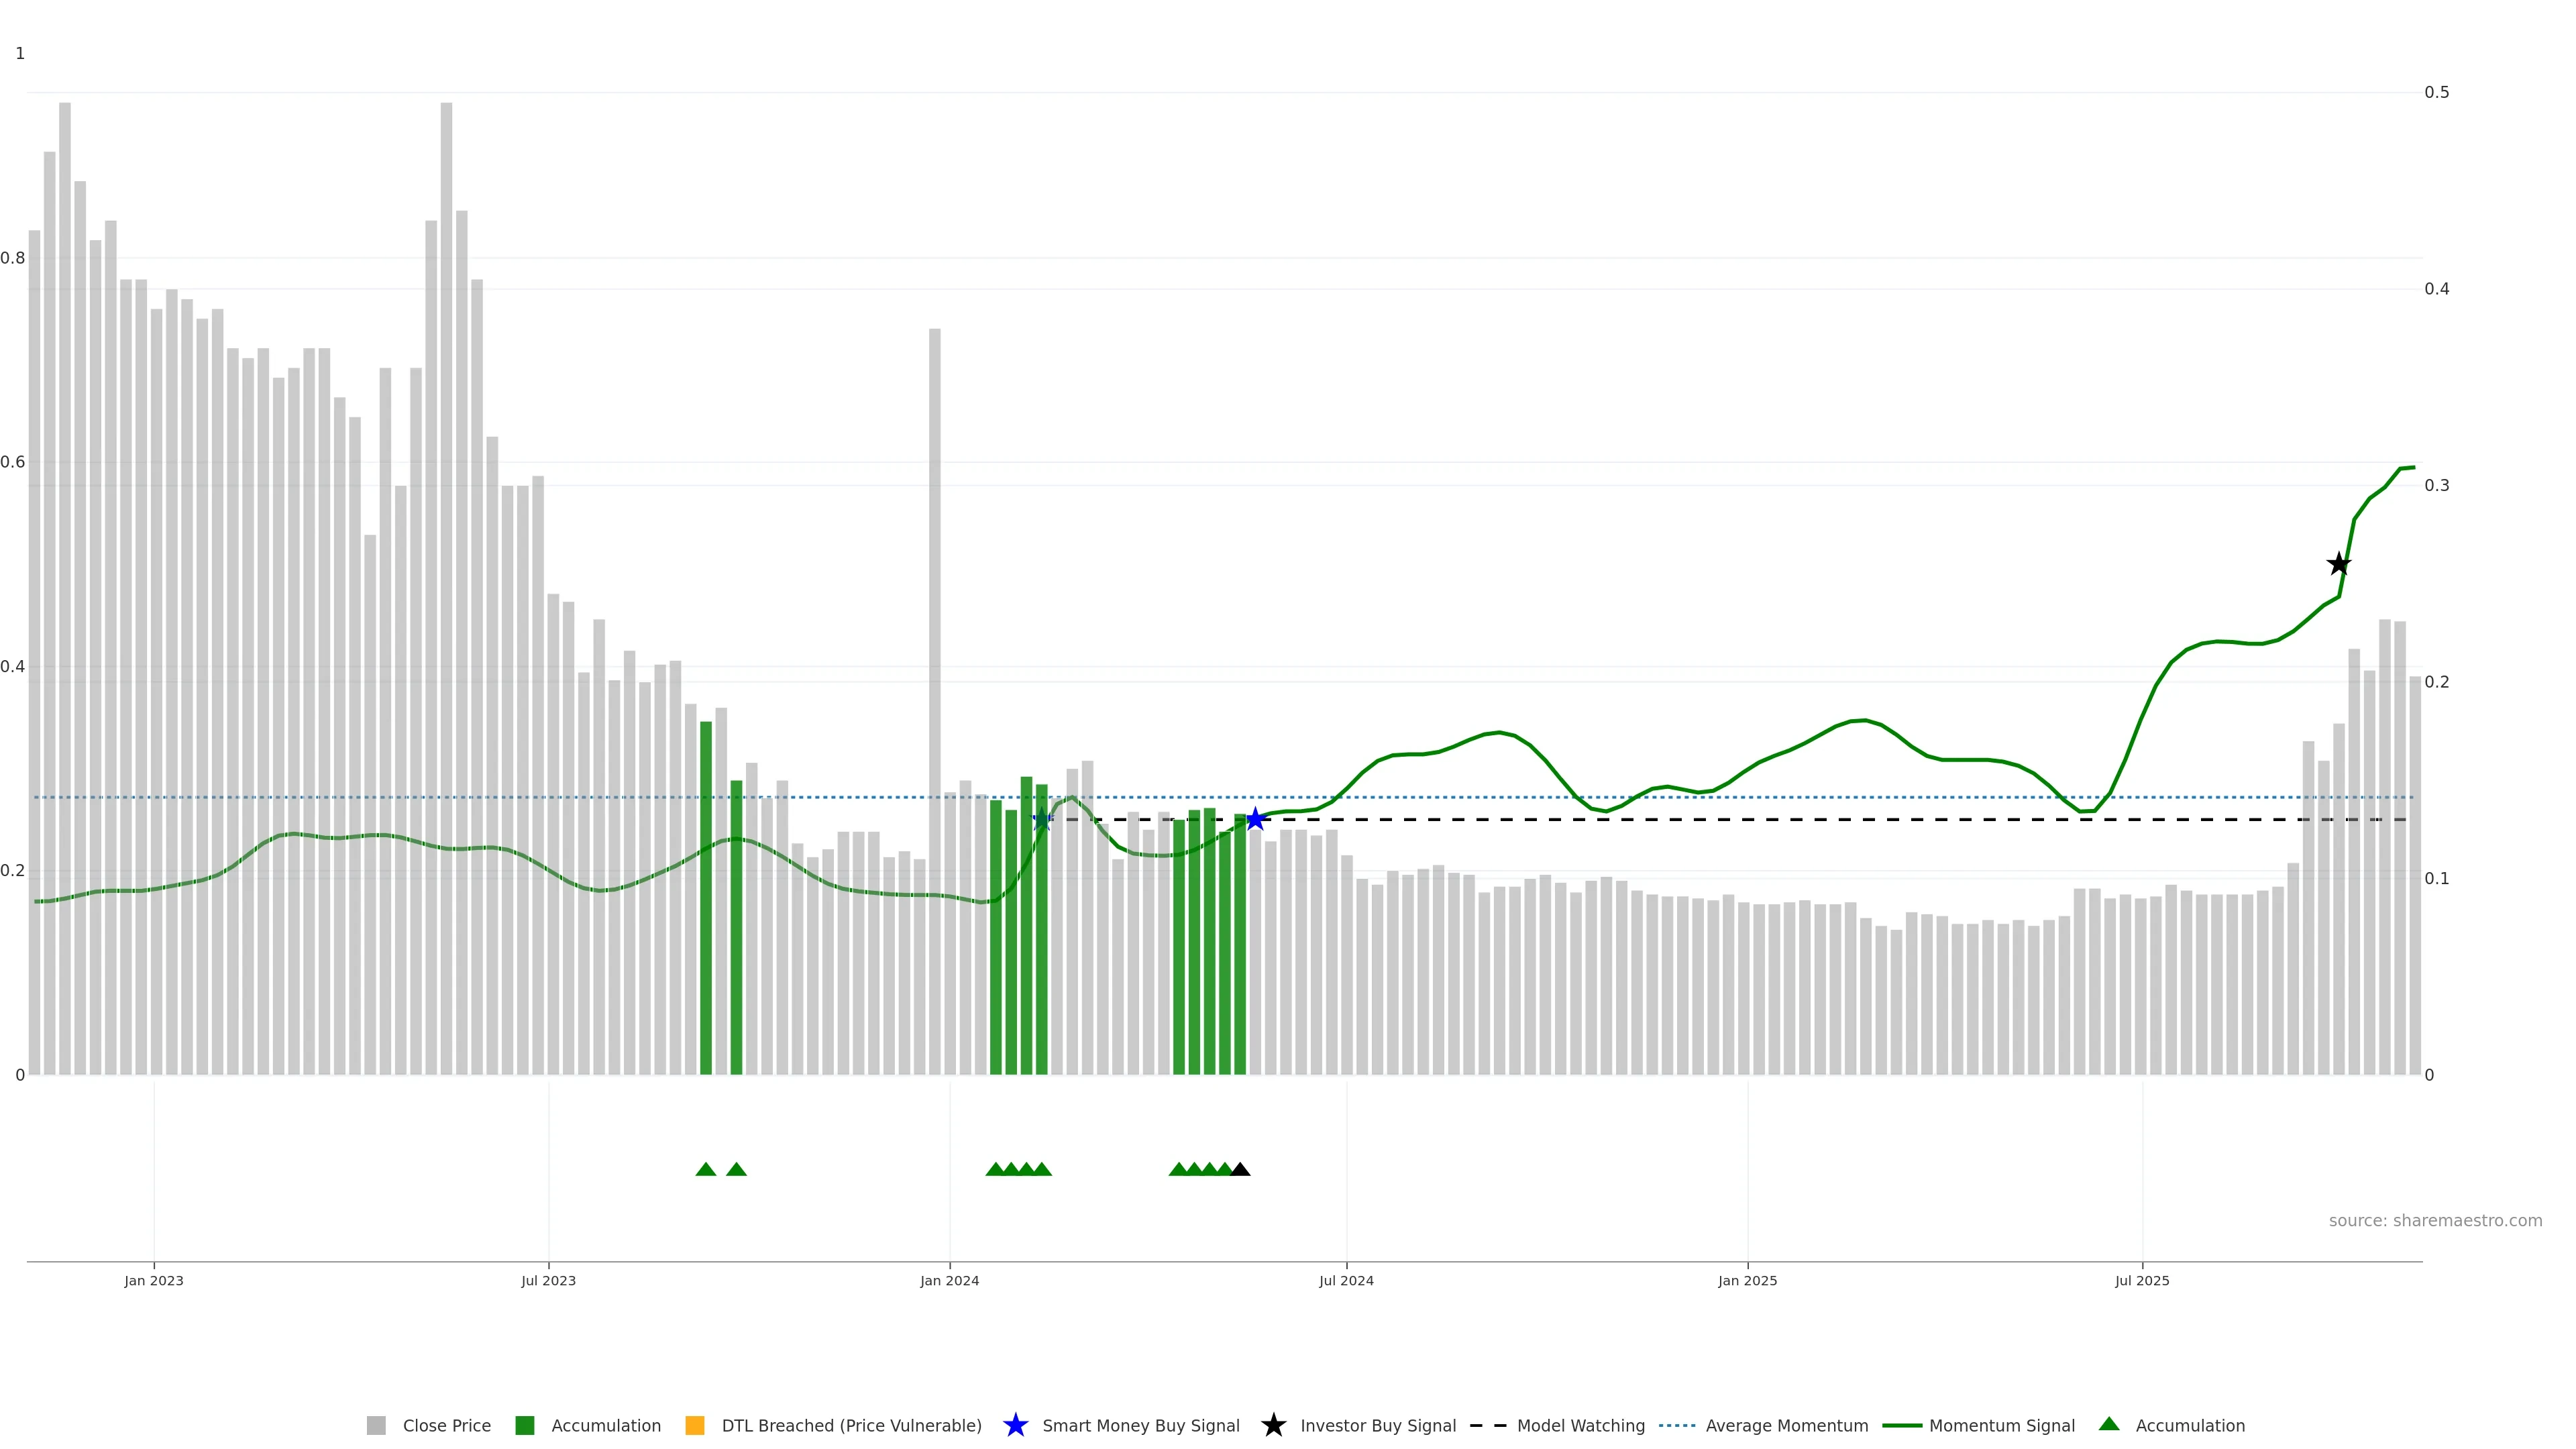Screen dimensions: 2576x1449
Task: Click the Average Momentum dotted line legend icon
Action: point(1677,1425)
